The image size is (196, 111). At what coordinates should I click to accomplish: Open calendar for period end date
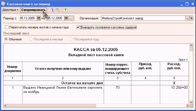point(66,18)
